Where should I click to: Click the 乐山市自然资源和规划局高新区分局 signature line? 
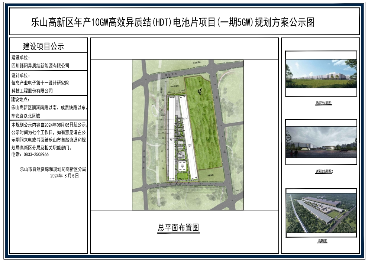(x=53, y=169)
